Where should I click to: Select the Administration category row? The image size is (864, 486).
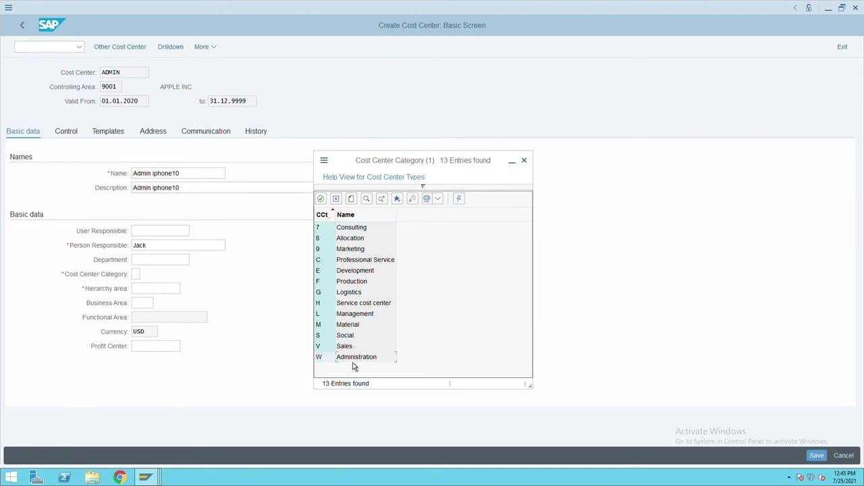(x=355, y=357)
